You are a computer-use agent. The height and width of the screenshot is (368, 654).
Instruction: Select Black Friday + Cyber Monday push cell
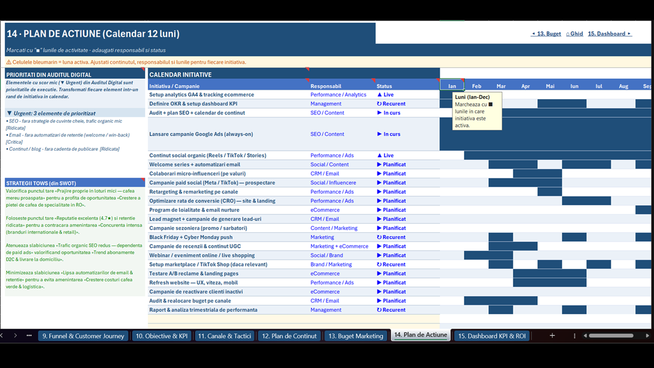tap(228, 237)
